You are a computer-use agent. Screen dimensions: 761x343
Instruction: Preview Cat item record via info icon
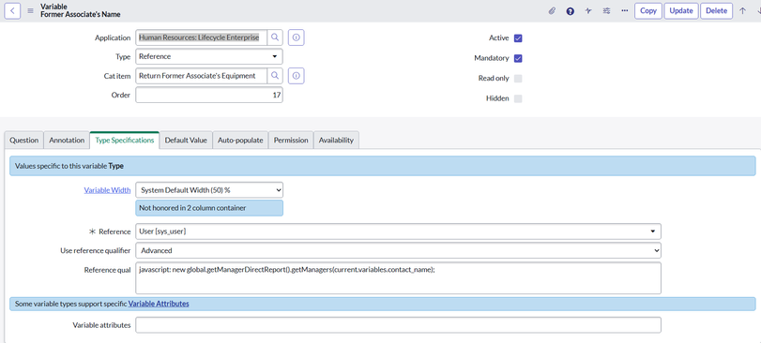(x=297, y=76)
